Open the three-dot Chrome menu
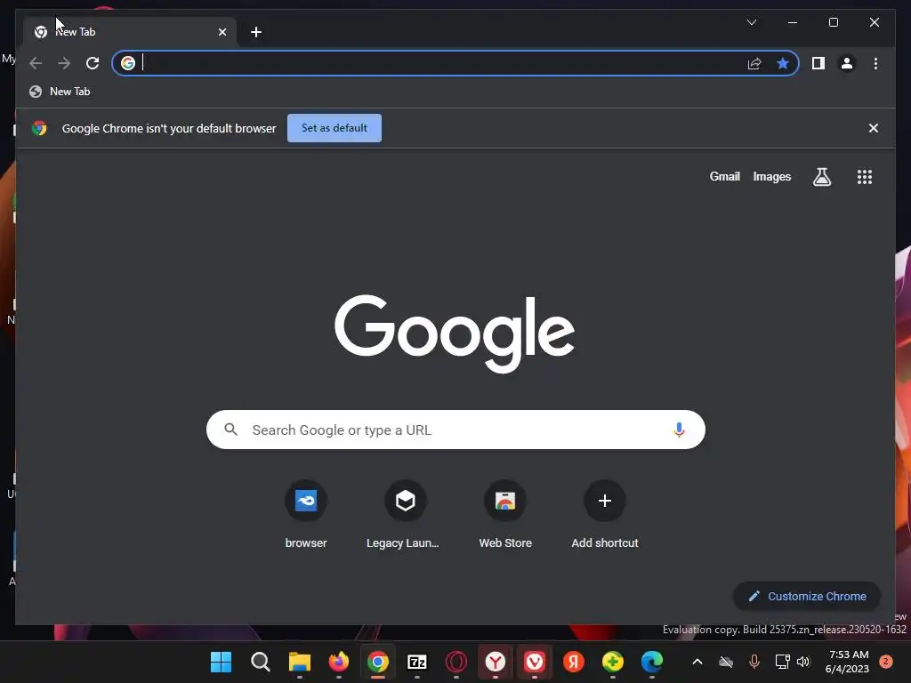911x683 pixels. tap(875, 63)
